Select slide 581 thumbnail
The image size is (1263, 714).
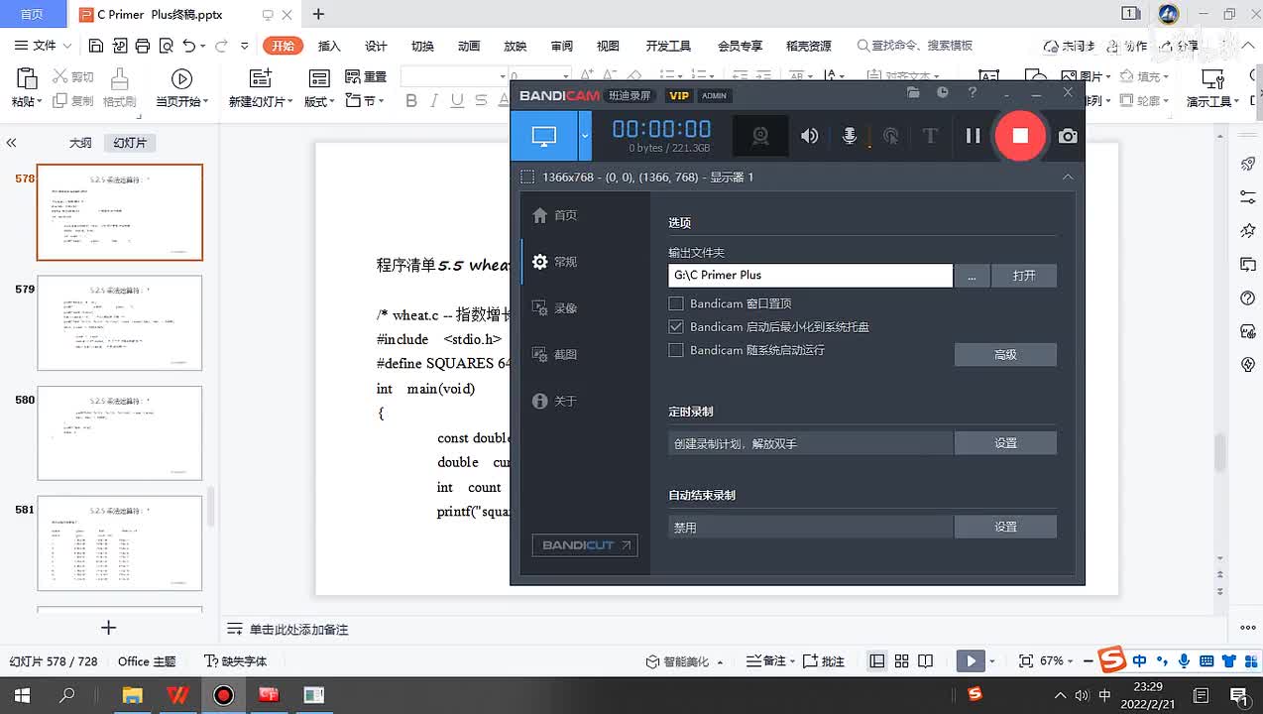(x=120, y=543)
